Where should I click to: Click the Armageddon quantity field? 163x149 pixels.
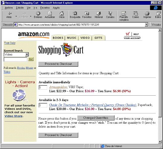click(43, 87)
